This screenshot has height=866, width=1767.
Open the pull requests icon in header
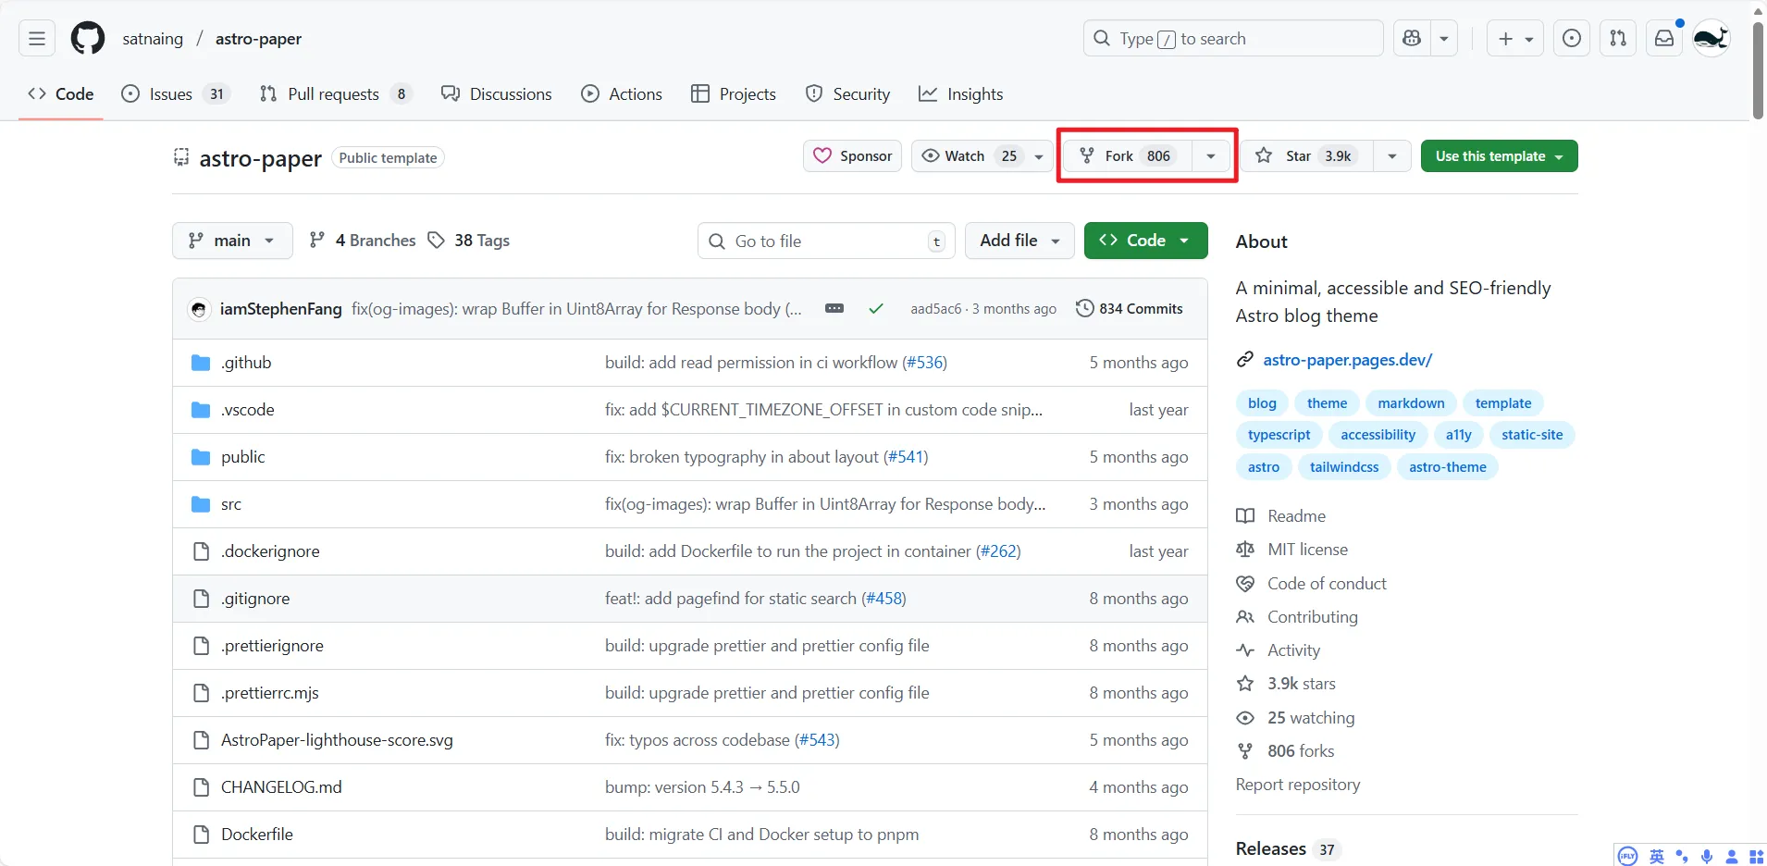[1617, 39]
